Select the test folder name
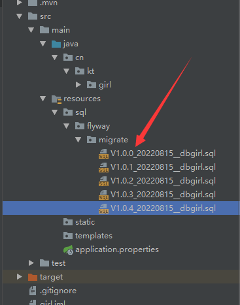Image resolution: width=240 pixels, height=305 pixels. pos(58,263)
